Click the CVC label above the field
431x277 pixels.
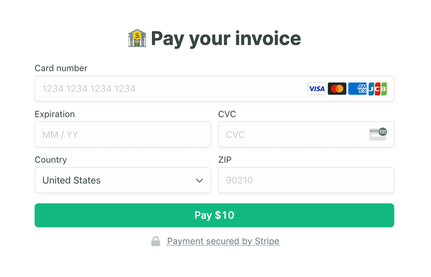[227, 114]
